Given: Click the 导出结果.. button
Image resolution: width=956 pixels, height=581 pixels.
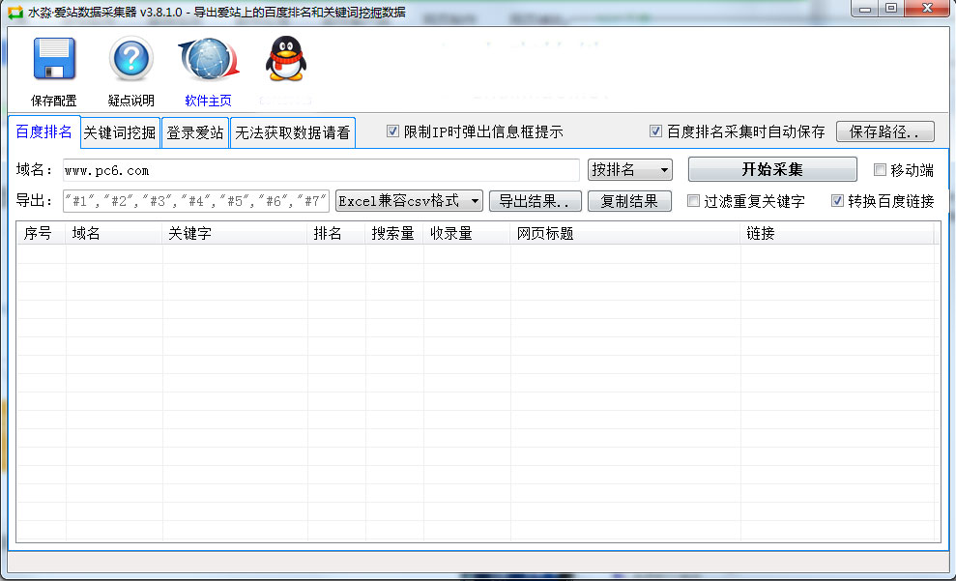Looking at the screenshot, I should pyautogui.click(x=535, y=201).
